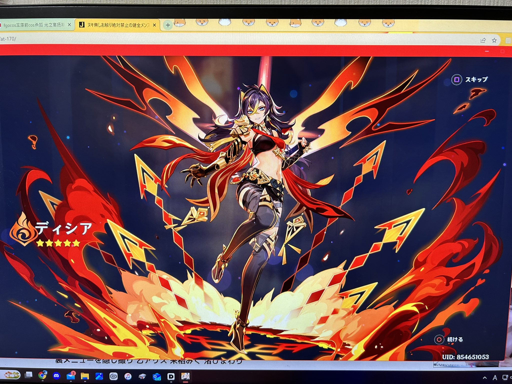The width and height of the screenshot is (512, 384).
Task: Expand the system tray hidden icons chevron
Action: [x=484, y=378]
